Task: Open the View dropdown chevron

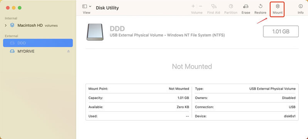Action: (90, 6)
